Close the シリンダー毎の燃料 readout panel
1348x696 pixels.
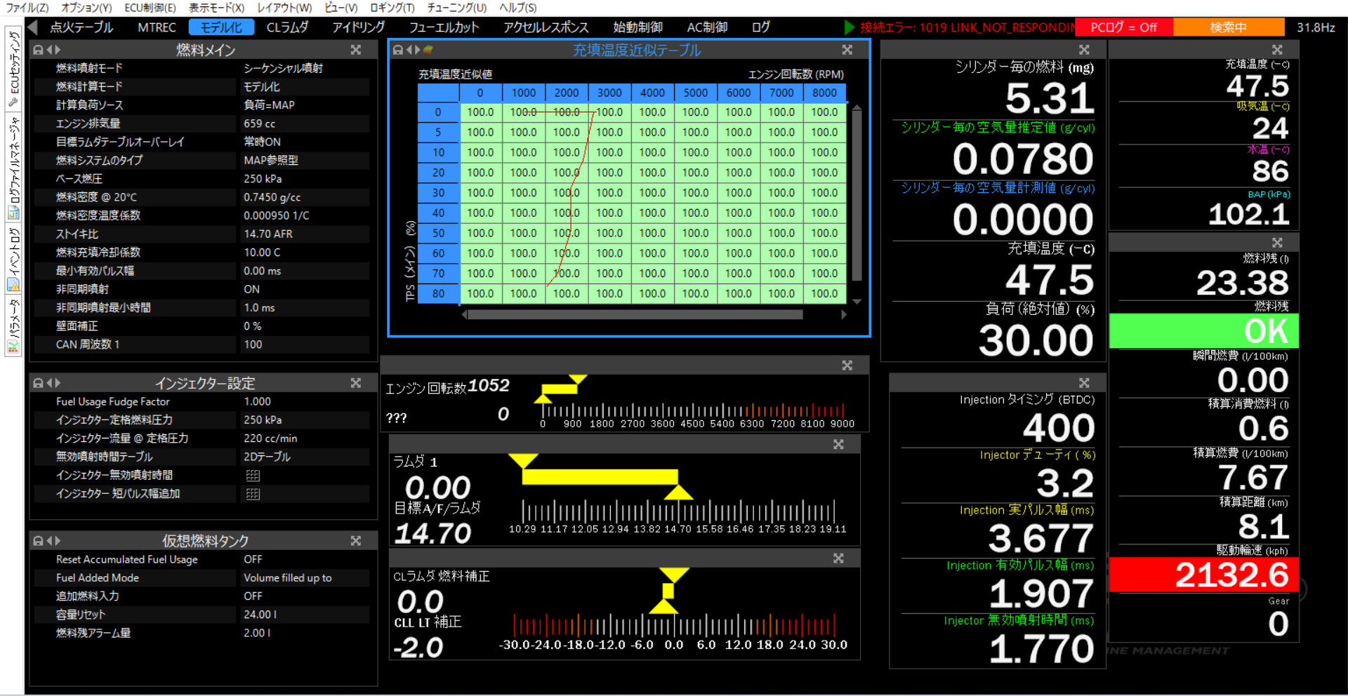click(1085, 50)
